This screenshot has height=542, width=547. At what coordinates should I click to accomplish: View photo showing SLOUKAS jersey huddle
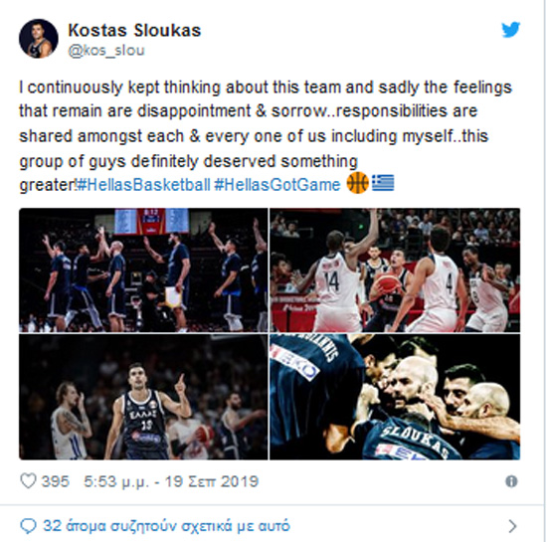point(395,397)
